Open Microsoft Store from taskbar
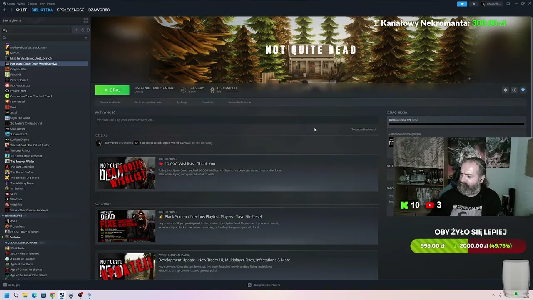533x300 pixels. point(43,295)
